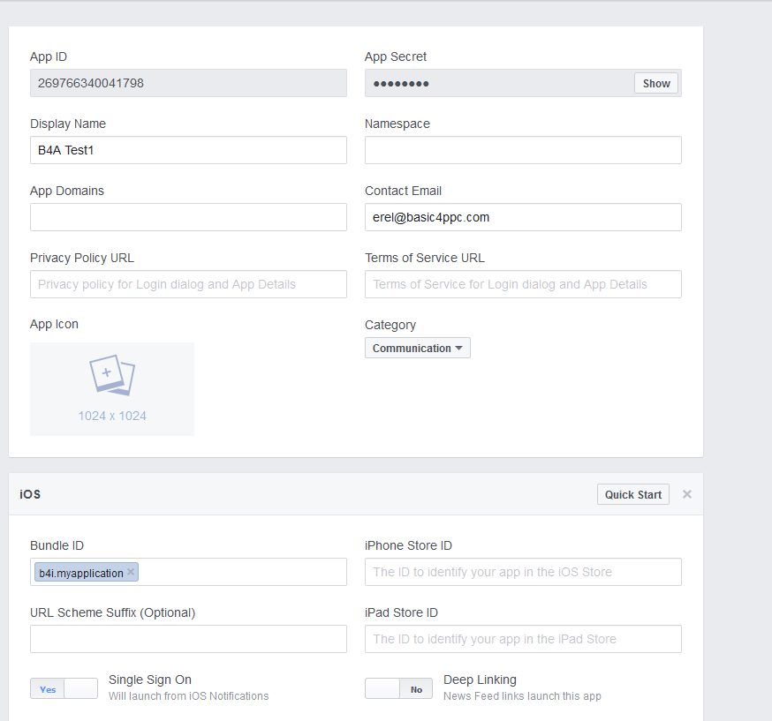Viewport: 772px width, 721px height.
Task: Click the App Icon upload placeholder image
Action: pos(112,388)
